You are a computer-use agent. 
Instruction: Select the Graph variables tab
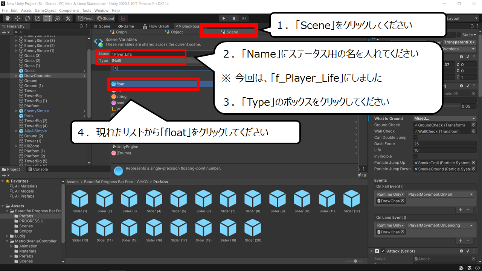[119, 32]
